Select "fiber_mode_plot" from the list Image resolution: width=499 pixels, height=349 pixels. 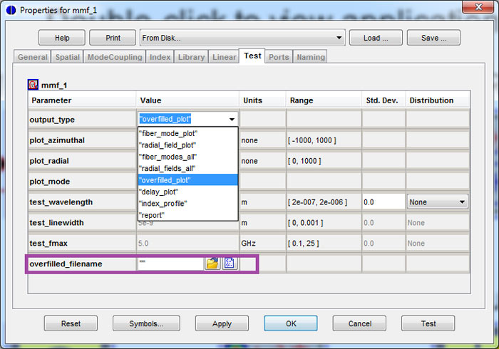click(x=167, y=133)
